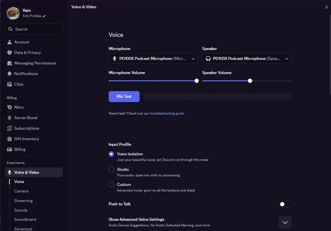
Task: Click the Server Boost gem icon
Action: 9,118
